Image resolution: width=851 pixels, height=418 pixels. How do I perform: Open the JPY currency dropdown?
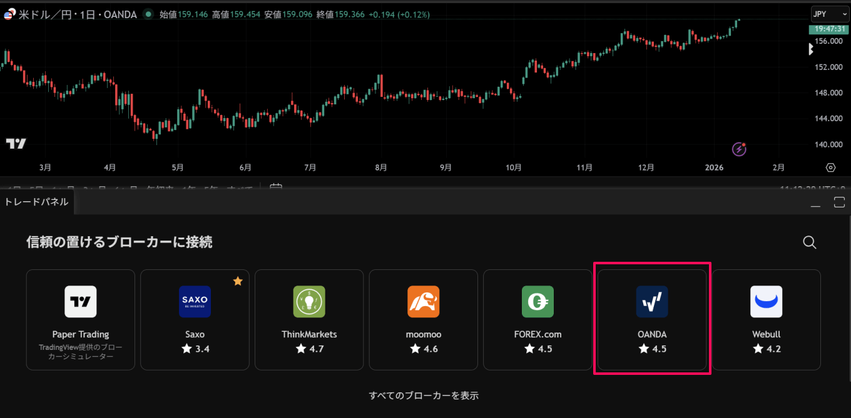click(x=830, y=14)
